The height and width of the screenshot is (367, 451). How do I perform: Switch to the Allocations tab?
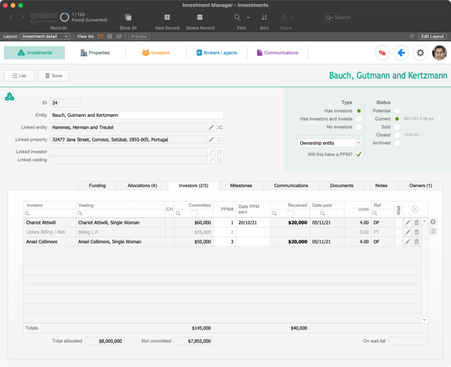(142, 185)
